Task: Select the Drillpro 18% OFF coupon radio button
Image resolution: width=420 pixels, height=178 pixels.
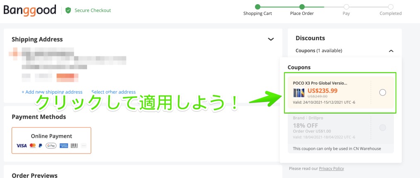Action: (382, 128)
